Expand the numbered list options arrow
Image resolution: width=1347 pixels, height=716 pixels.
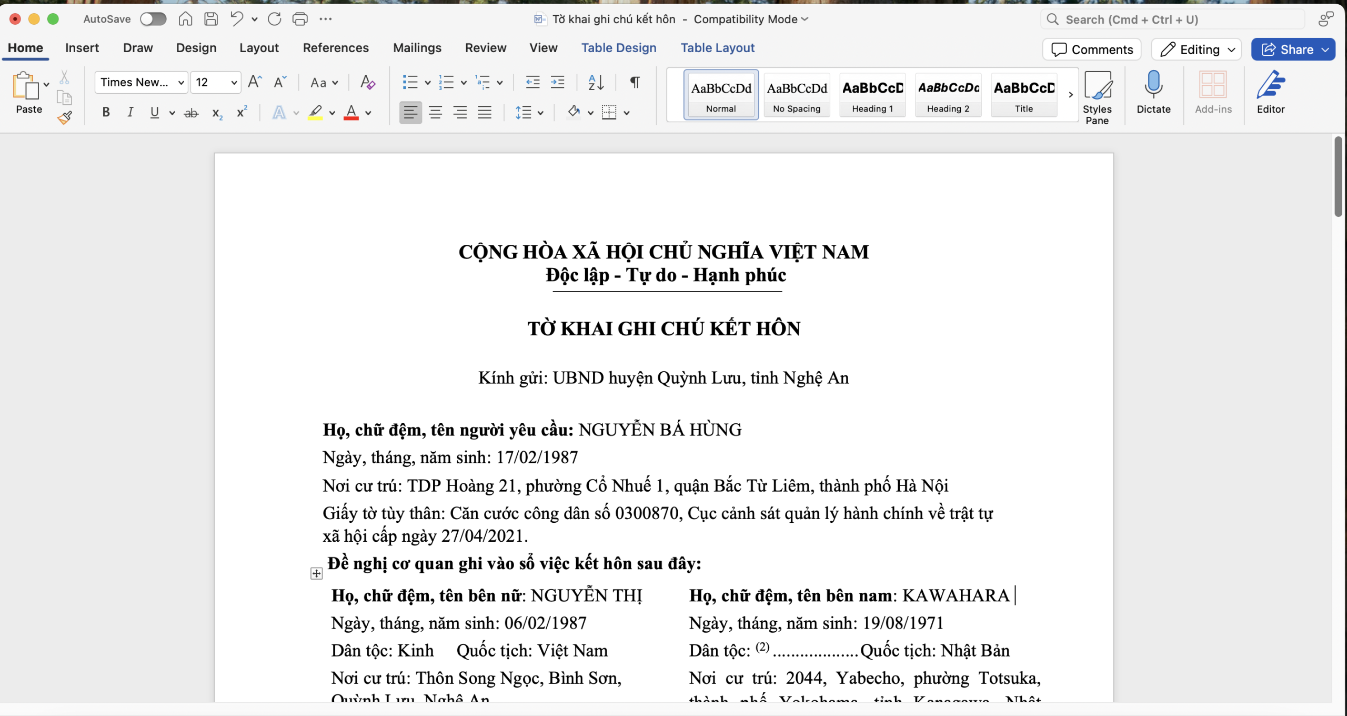[464, 83]
